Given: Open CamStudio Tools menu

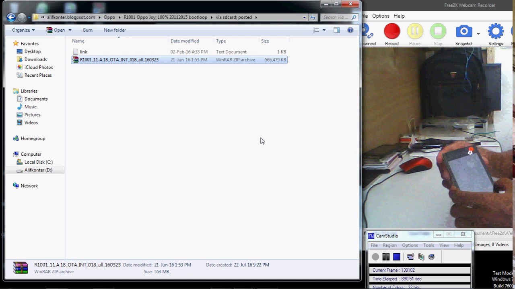Looking at the screenshot, I should pos(428,245).
